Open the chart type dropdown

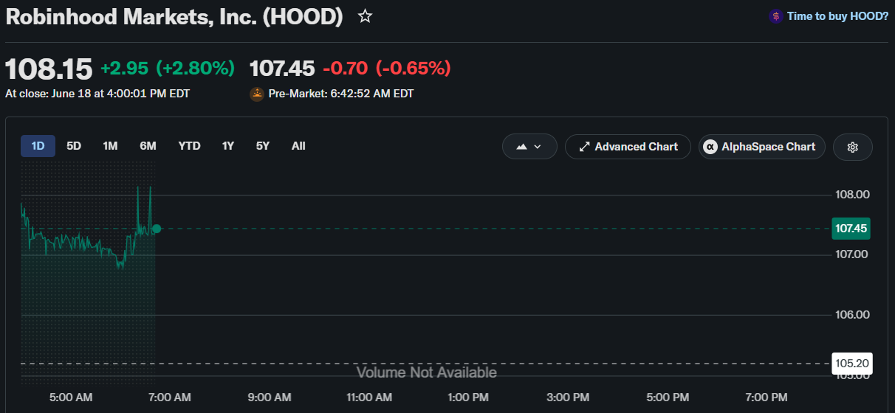529,147
